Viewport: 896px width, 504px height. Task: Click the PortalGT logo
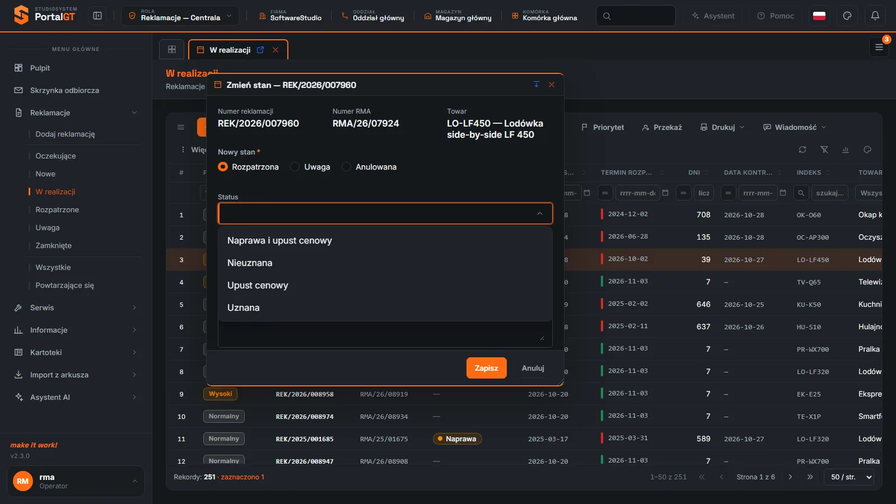45,15
